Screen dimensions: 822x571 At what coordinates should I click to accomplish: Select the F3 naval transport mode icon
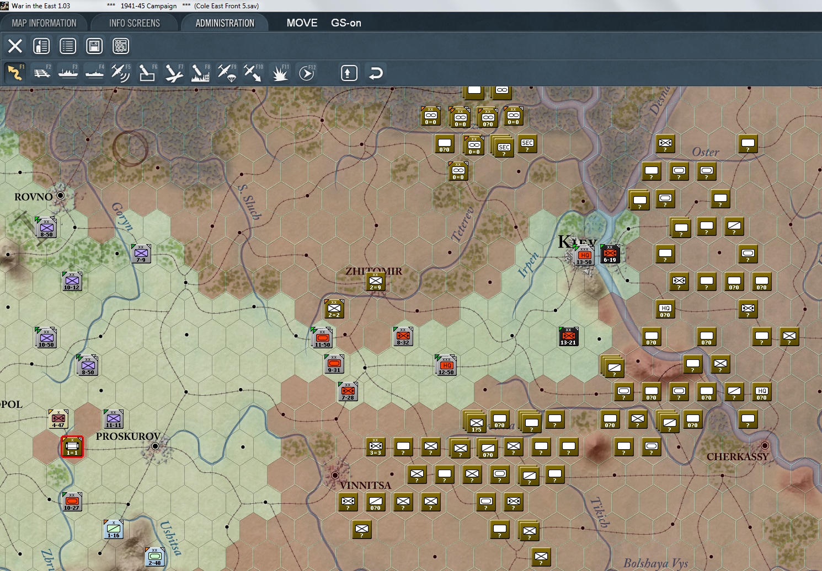click(x=68, y=73)
